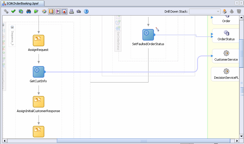Open the Drill Down Stack dropdown
Screen dimensions: 244x144
click(205, 11)
